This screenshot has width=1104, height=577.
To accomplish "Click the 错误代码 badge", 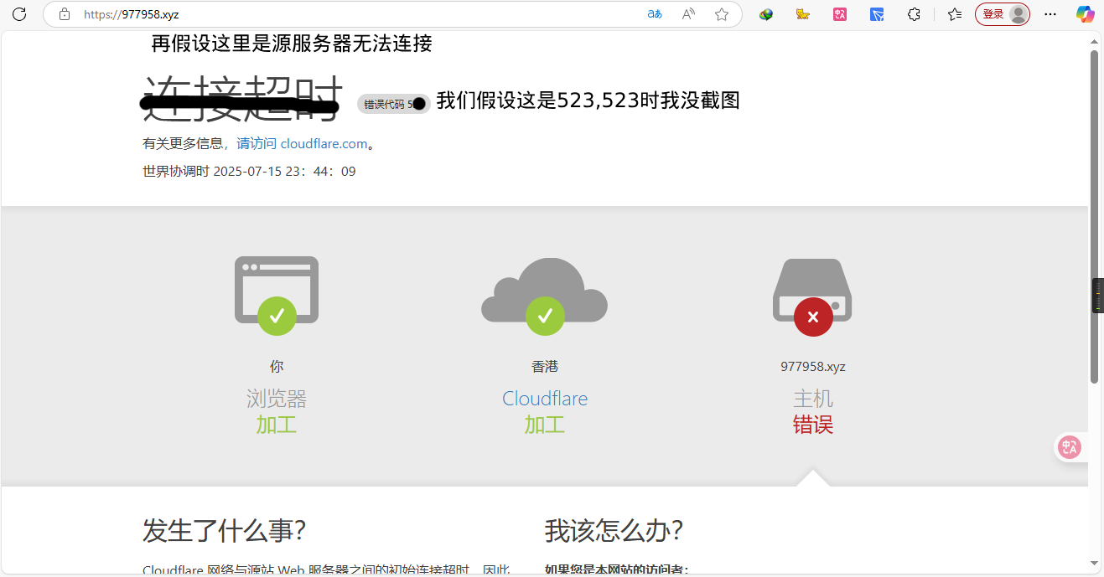I will tap(393, 104).
